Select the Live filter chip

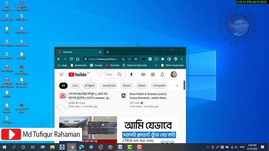tap(75, 86)
